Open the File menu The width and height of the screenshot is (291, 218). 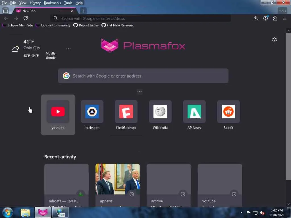[x=4, y=3]
